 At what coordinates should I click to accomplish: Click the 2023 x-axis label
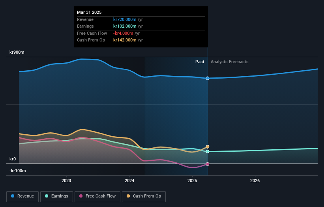[x=66, y=181]
